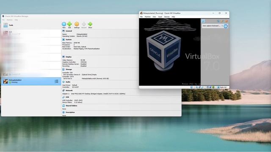Image resolution: width=271 pixels, height=152 pixels.
Task: Open Machine menu in VirtualBox Manager
Action: click(x=9, y=20)
